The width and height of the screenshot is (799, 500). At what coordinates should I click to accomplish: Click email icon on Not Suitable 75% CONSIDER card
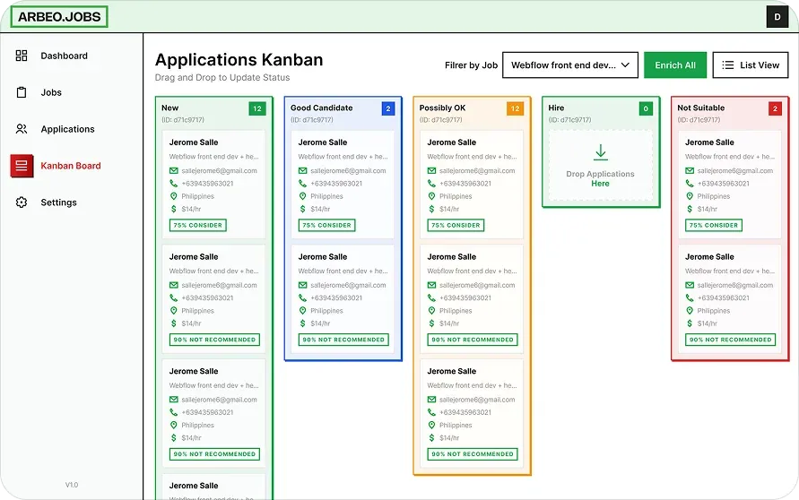[x=690, y=170]
